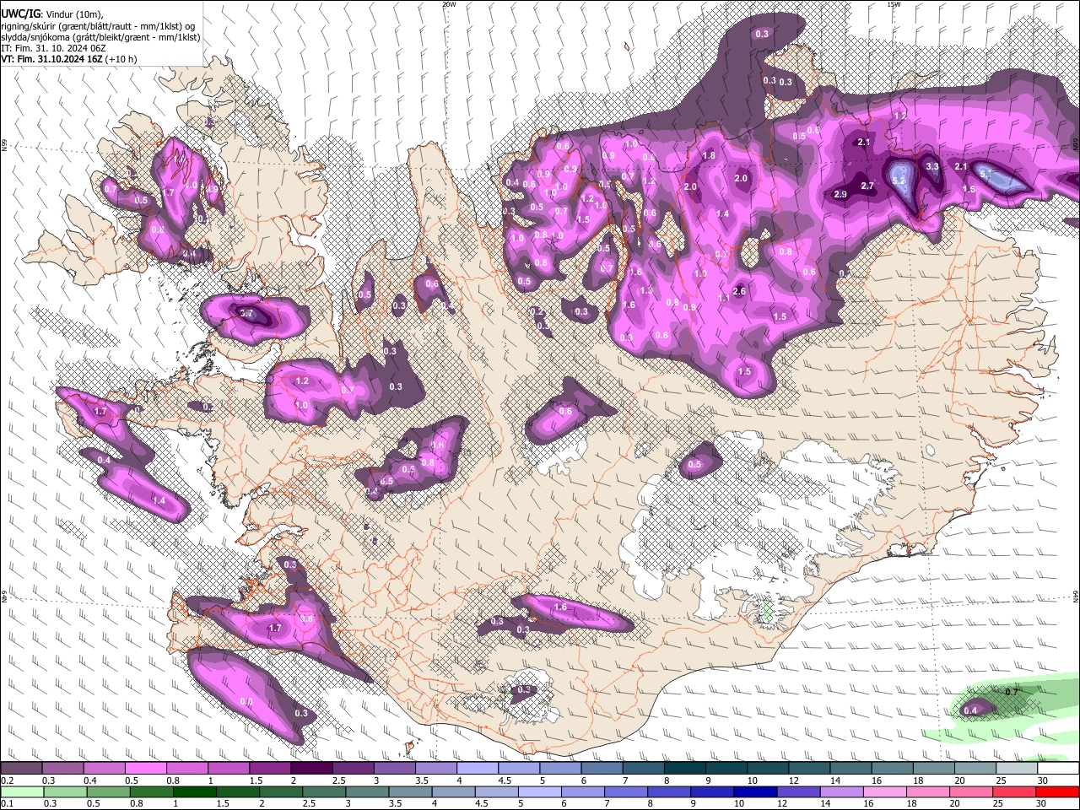The height and width of the screenshot is (810, 1080).
Task: Pick the bright red swatch after 30, lower scale
Action: 1058,791
